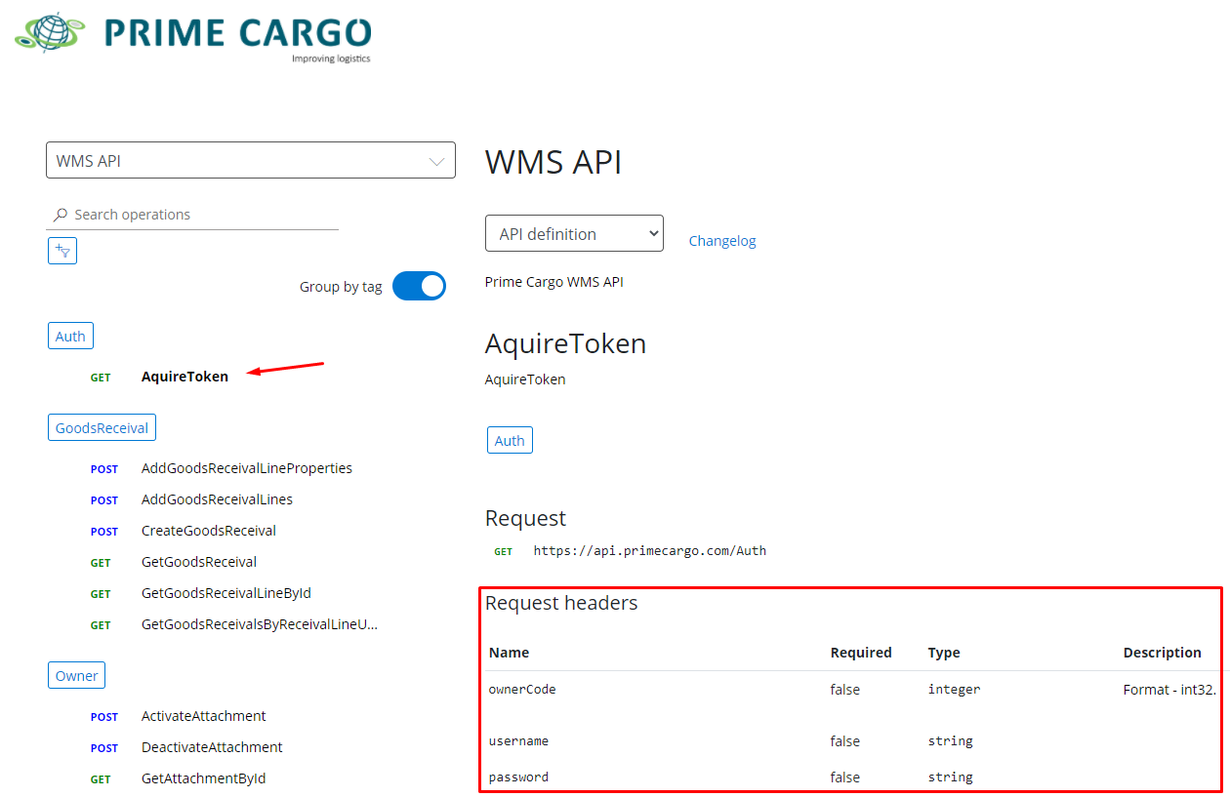
Task: Click the search magnifier icon
Action: point(61,215)
